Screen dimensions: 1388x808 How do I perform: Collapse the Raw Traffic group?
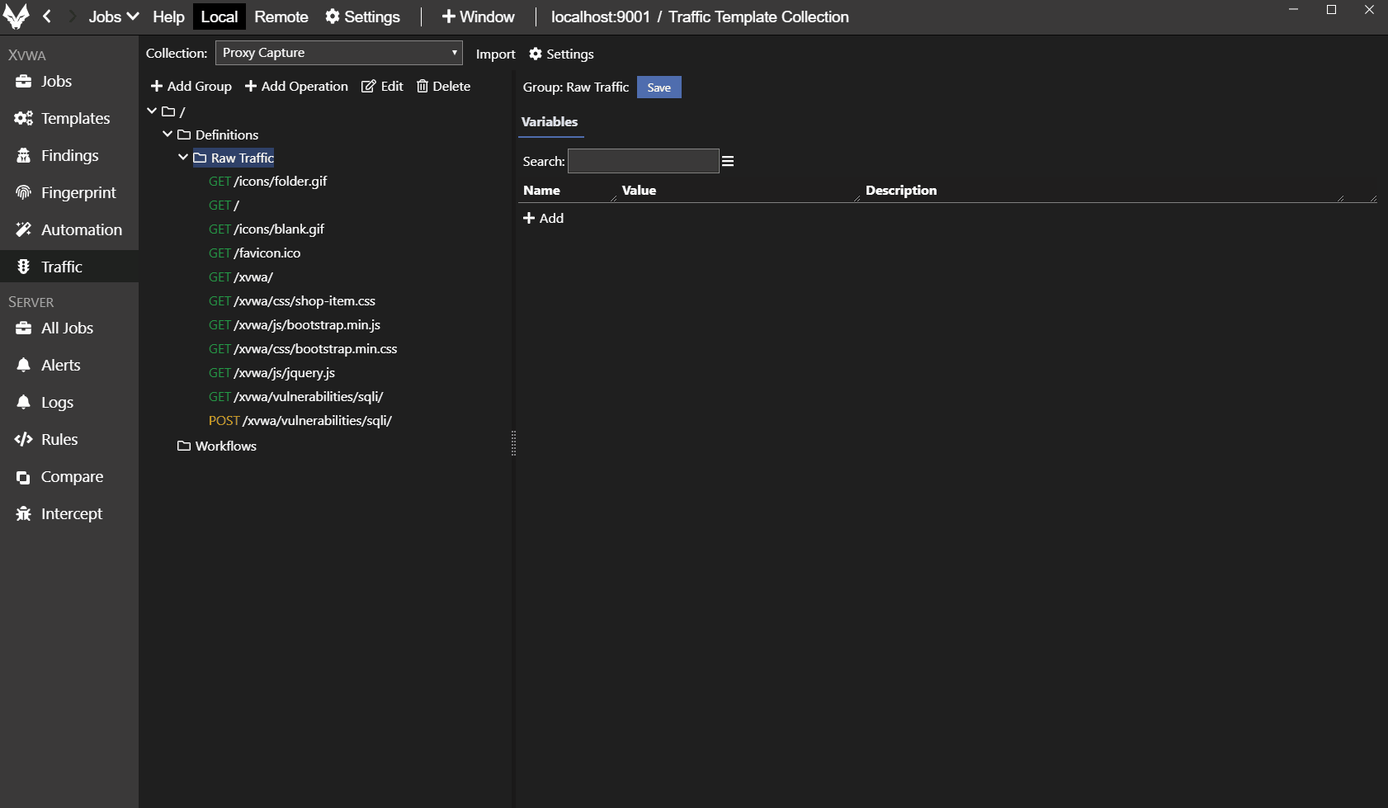pyautogui.click(x=183, y=158)
